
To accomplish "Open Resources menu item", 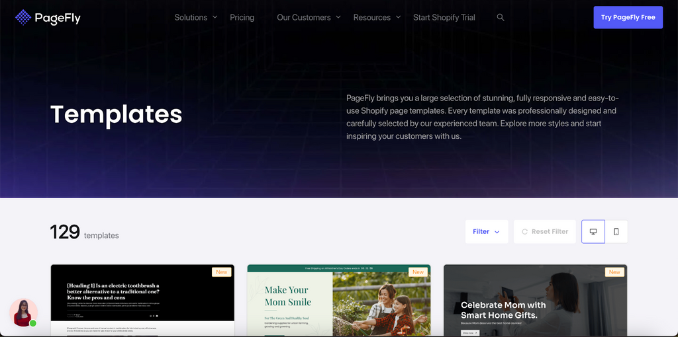I will click(372, 18).
